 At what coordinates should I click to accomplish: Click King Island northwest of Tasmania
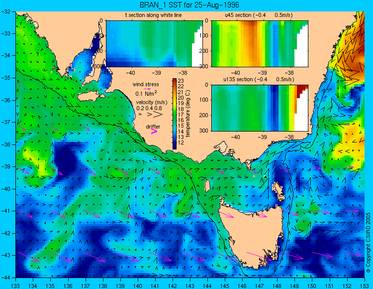(207, 186)
